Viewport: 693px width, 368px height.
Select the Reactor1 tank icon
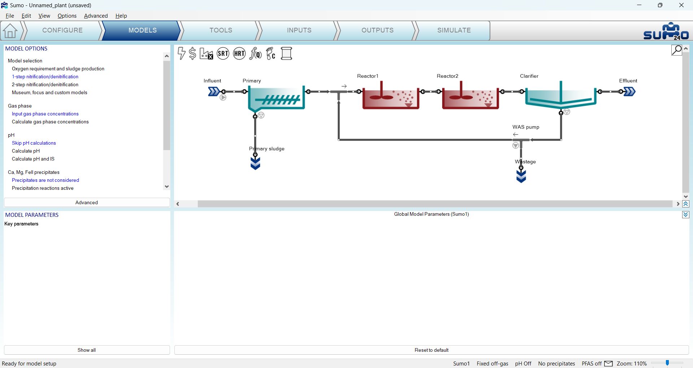click(391, 95)
